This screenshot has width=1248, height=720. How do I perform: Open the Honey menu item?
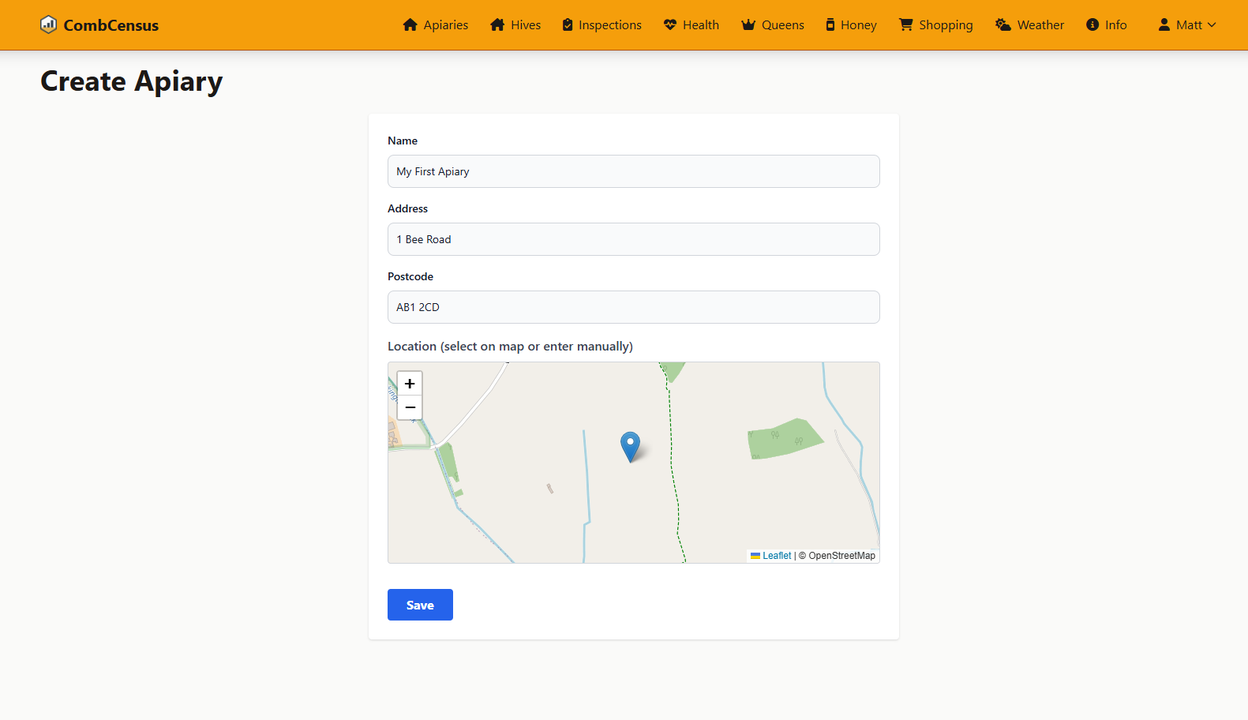point(852,24)
